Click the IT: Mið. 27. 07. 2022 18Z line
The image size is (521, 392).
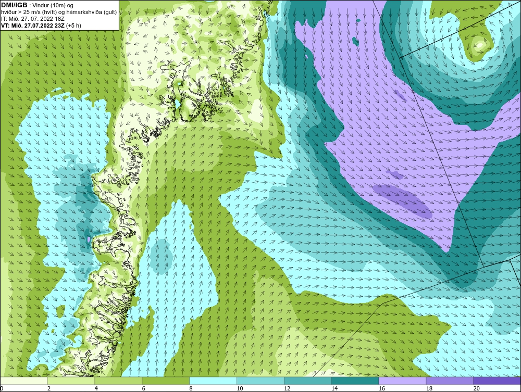33,19
